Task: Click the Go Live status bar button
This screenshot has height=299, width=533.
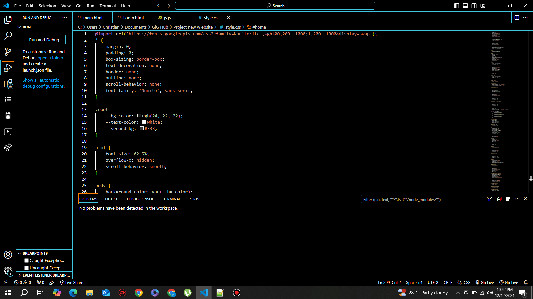Action: click(x=485, y=282)
